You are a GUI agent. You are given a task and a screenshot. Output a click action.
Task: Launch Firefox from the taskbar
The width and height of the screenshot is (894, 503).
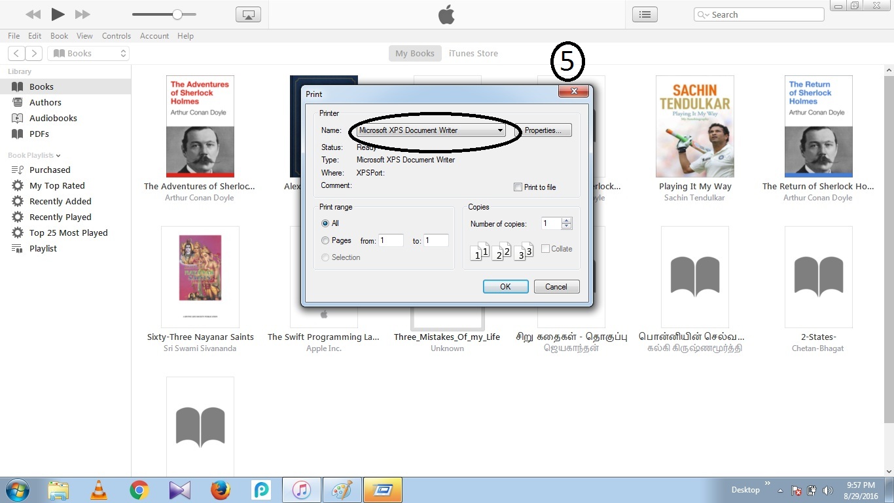pos(221,490)
